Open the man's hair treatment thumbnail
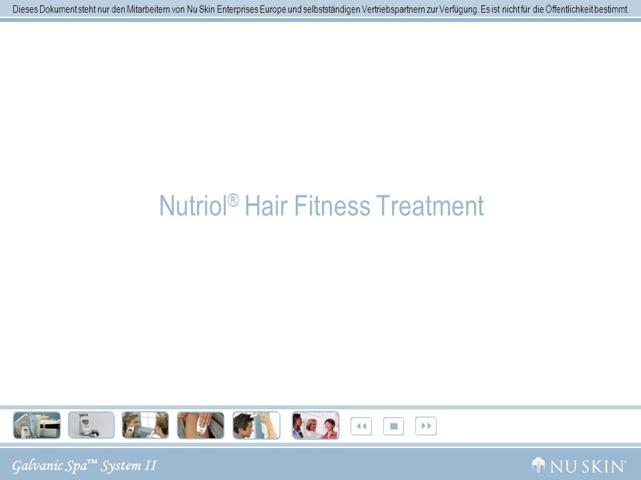 [256, 425]
